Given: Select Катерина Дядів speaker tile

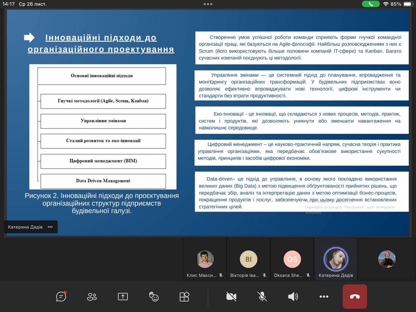Looking at the screenshot, I should pyautogui.click(x=336, y=260).
